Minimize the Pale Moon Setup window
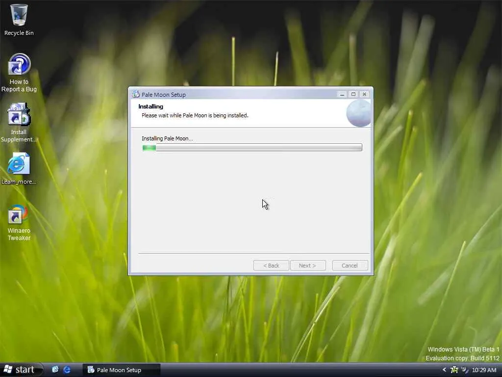The image size is (502, 377). click(342, 94)
